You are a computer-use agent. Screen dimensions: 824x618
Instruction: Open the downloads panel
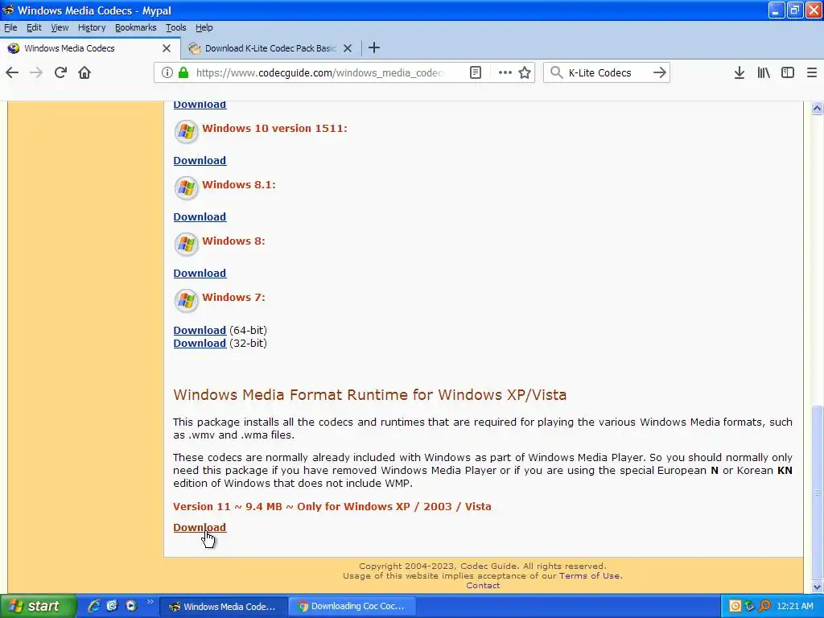coord(740,72)
